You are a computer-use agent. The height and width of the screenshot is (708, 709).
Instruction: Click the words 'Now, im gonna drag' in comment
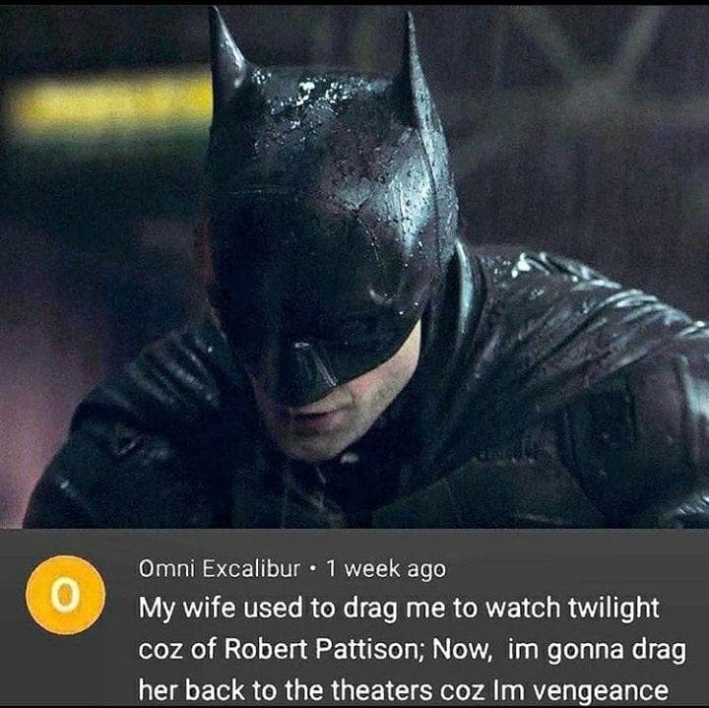pos(559,651)
